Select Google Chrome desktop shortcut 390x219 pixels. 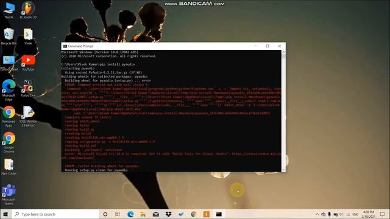9,142
